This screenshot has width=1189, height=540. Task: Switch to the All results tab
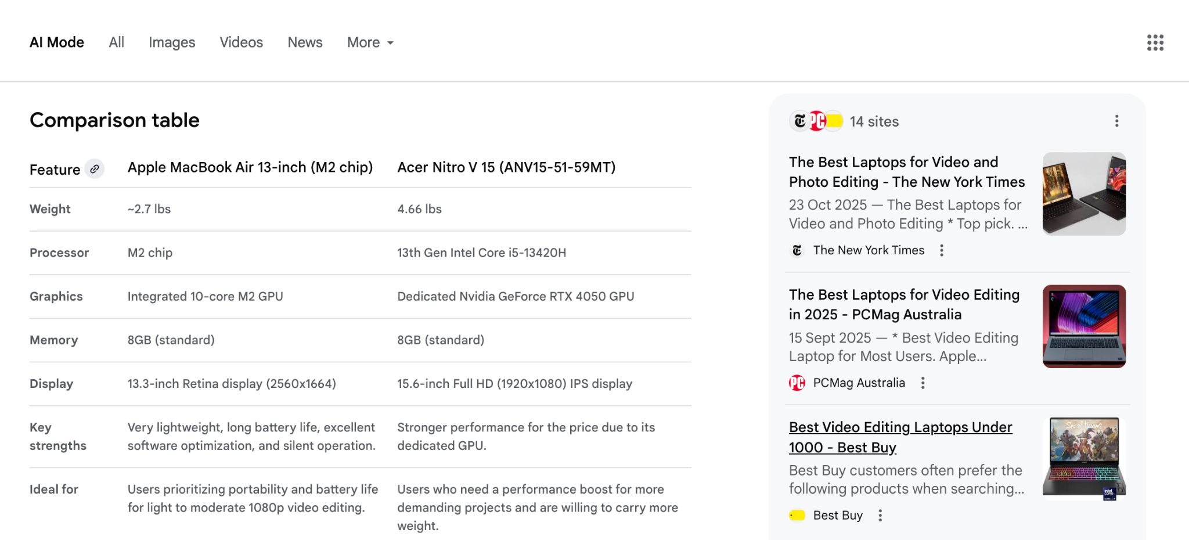[116, 42]
